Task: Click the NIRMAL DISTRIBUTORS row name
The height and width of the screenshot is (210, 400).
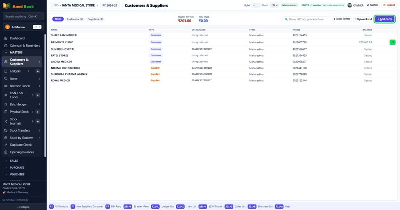Action: coord(65,68)
